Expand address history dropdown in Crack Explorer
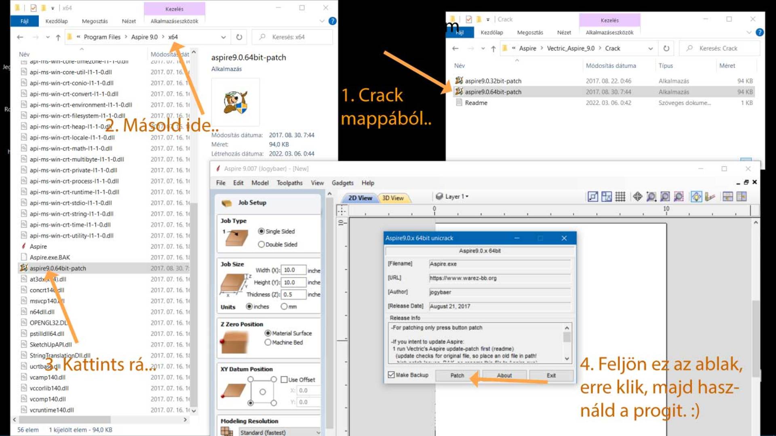The image size is (776, 436). 650,48
